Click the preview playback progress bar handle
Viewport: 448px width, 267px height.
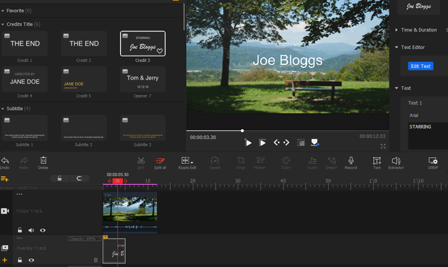click(x=242, y=130)
